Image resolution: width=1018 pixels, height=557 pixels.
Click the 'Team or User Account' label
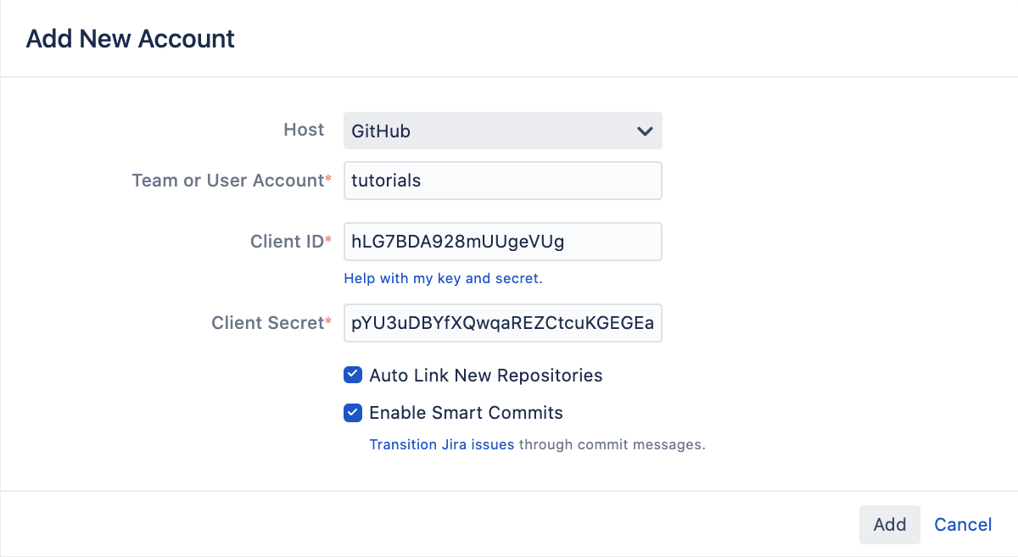[x=228, y=181]
